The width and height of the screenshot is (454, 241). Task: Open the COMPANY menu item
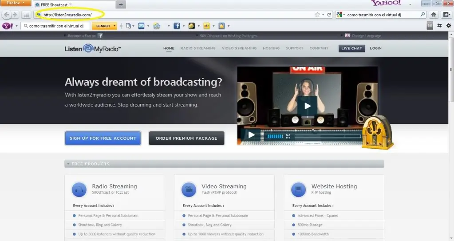[319, 48]
